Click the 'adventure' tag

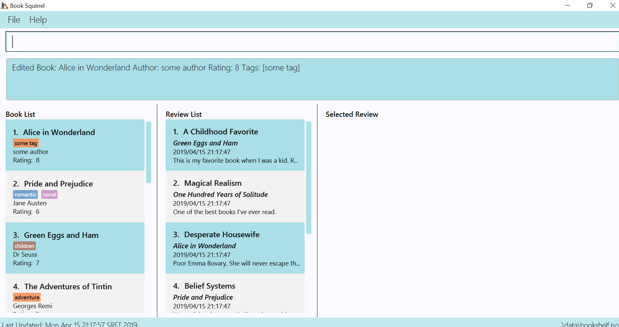(27, 297)
